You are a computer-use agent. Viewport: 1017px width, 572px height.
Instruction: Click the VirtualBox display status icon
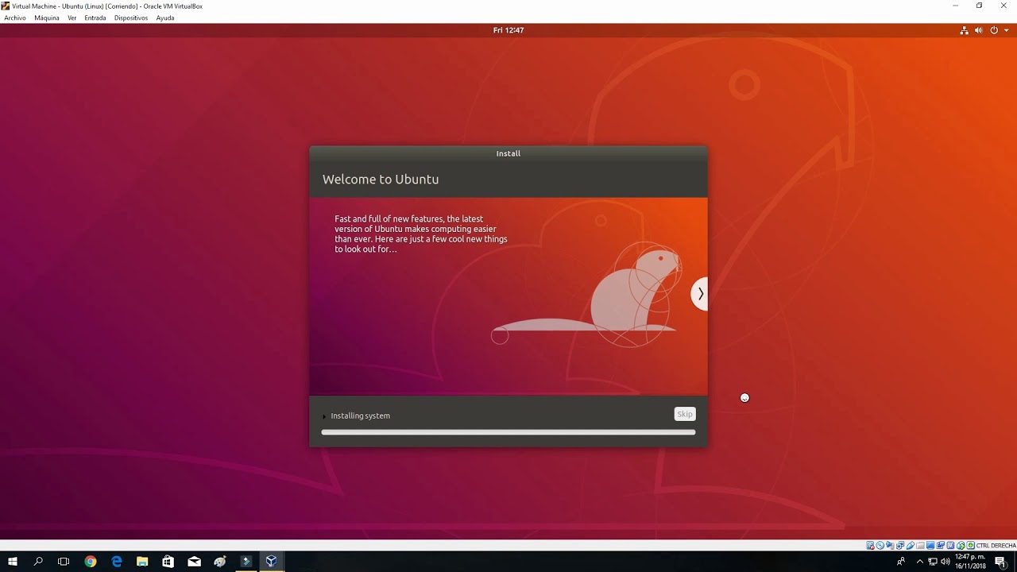coord(930,546)
